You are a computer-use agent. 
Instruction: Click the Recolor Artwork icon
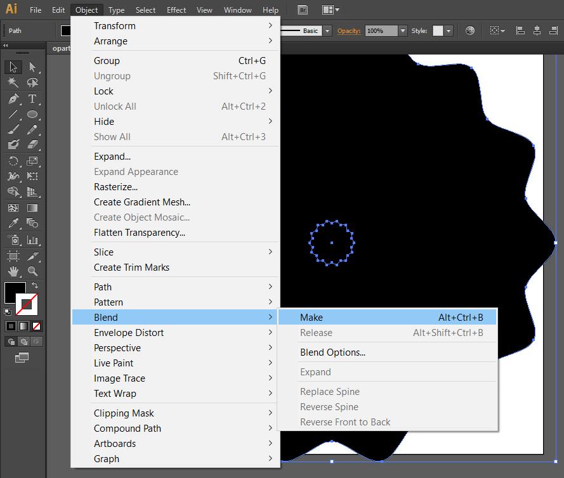(x=469, y=30)
